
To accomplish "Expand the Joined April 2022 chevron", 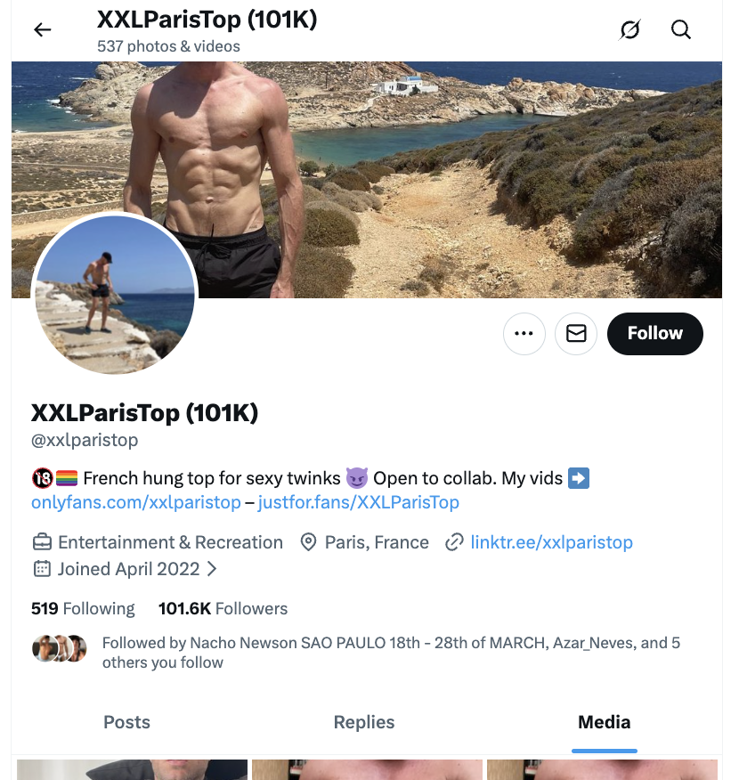I will point(212,568).
